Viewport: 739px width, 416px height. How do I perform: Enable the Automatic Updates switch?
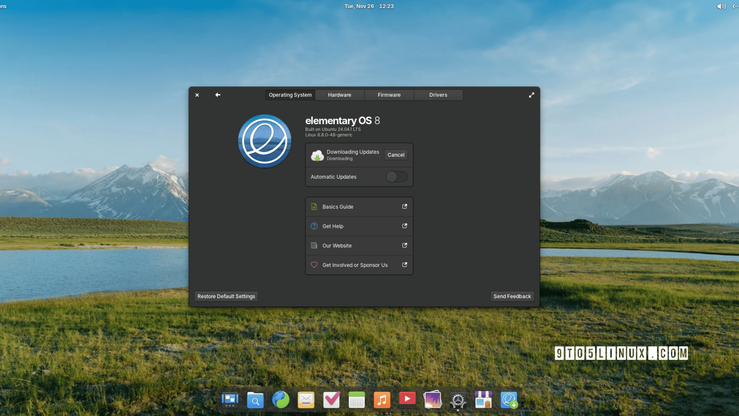point(396,177)
